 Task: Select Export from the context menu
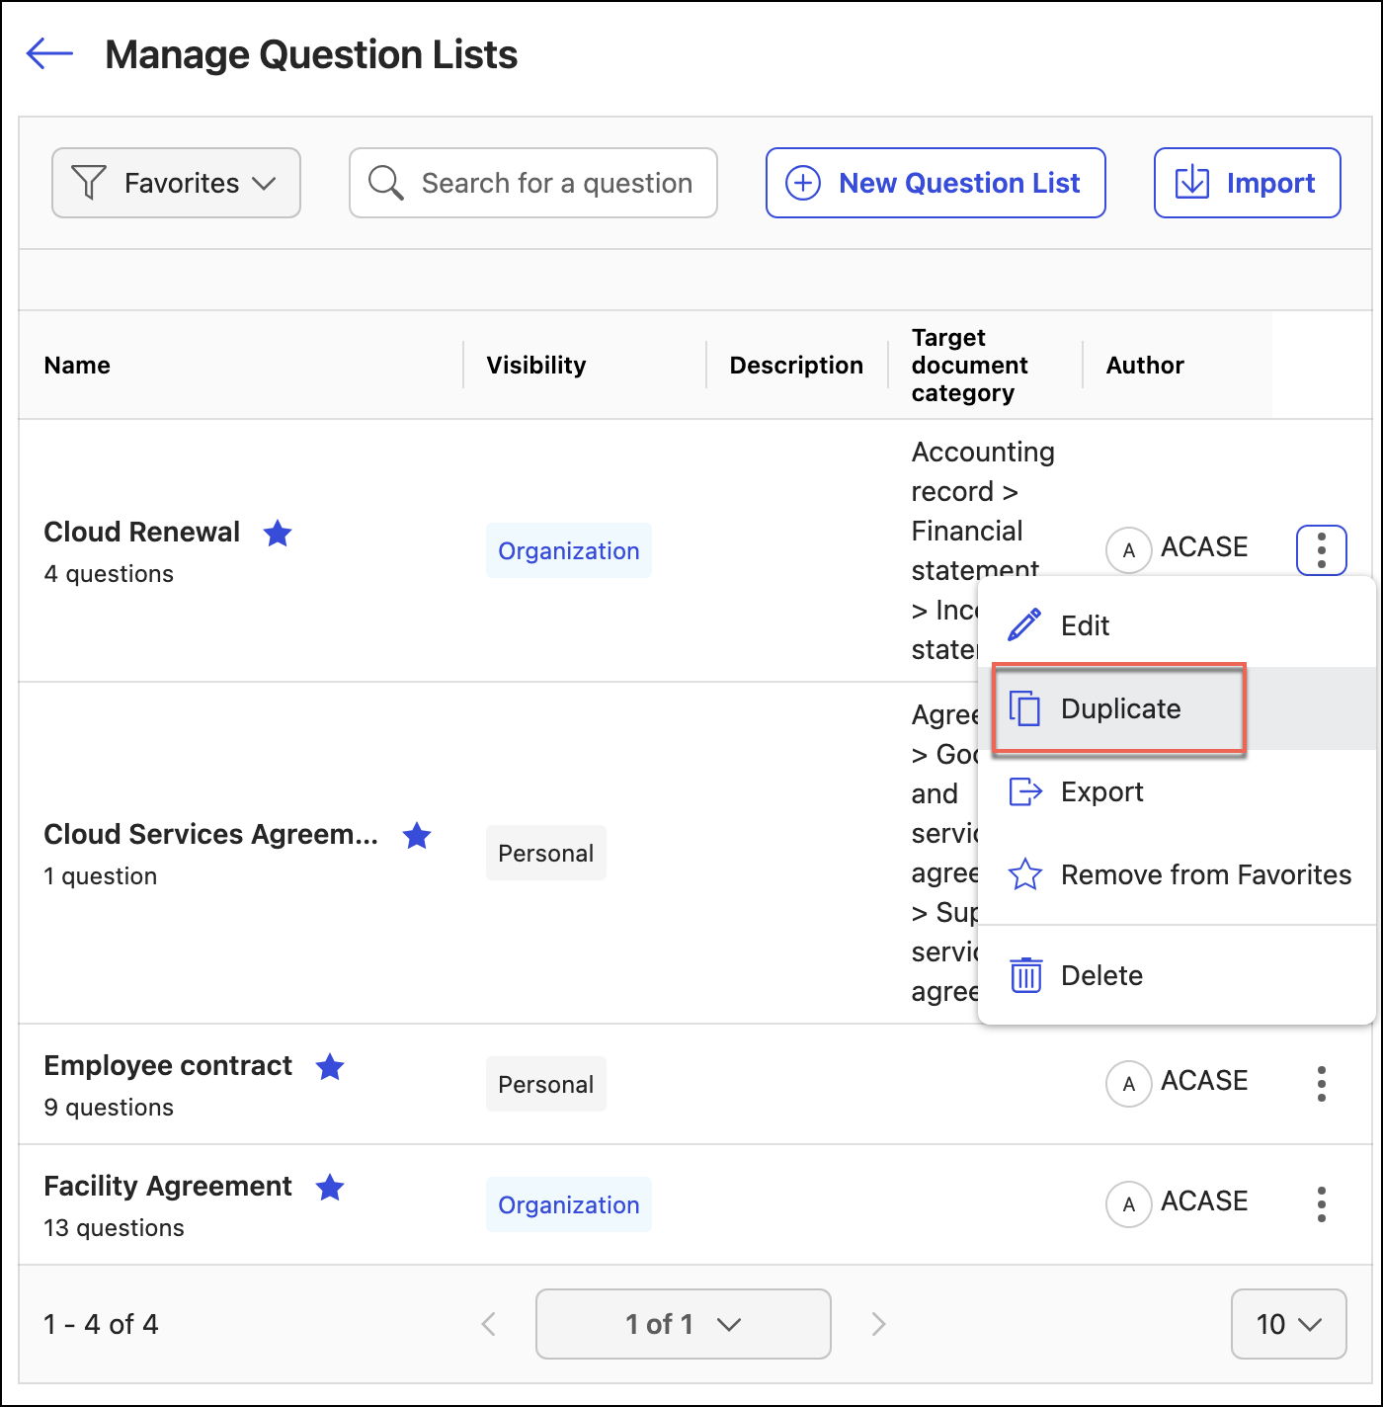click(1101, 791)
